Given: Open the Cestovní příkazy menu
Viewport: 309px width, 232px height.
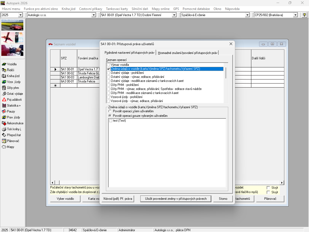Looking at the screenshot, I should tap(90, 9).
